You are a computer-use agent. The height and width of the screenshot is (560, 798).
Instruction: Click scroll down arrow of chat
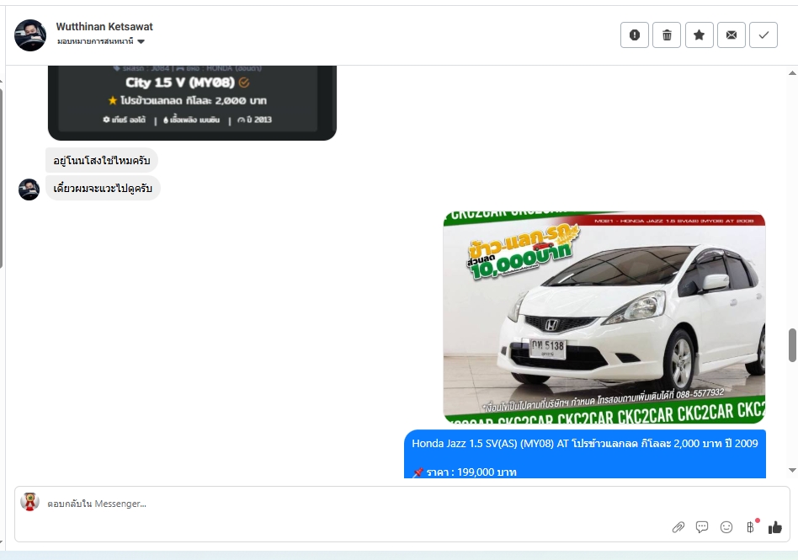click(x=792, y=470)
